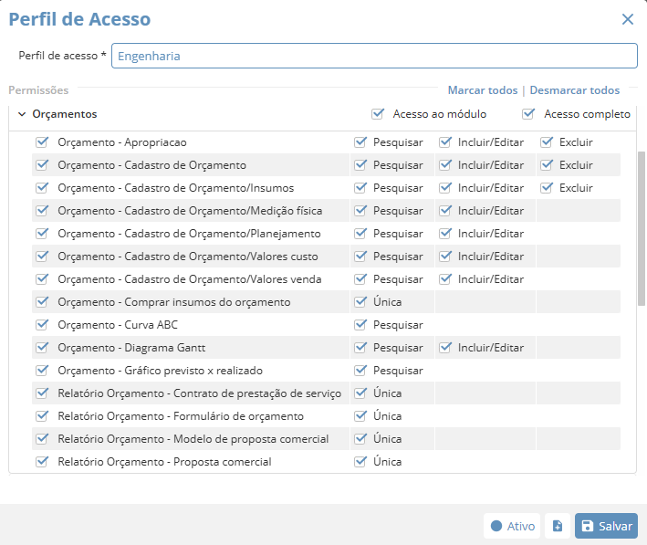
Task: Uncheck the Orçamento - Curva ABC row checkbox
Action: [41, 325]
